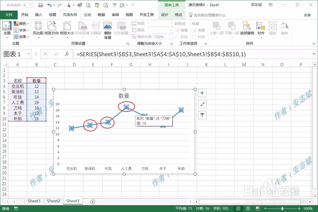Open the Selection Pane (选择窗格) icon
The image size is (318, 212).
pyautogui.click(x=247, y=26)
